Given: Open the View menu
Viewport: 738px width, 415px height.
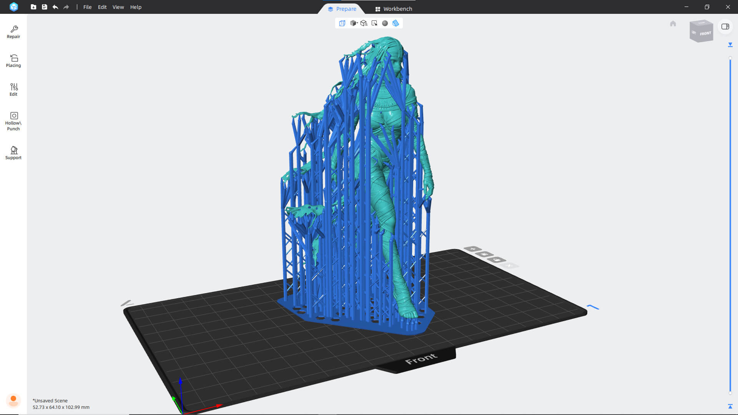Looking at the screenshot, I should (x=118, y=7).
